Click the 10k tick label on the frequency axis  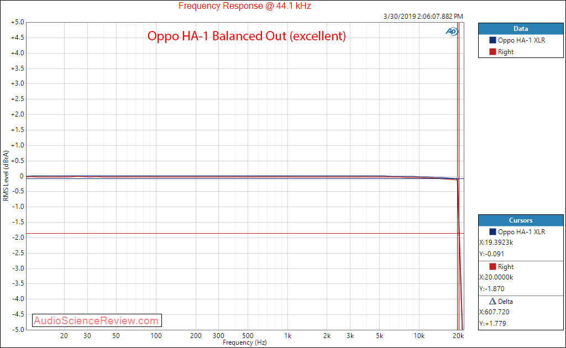[x=419, y=336]
